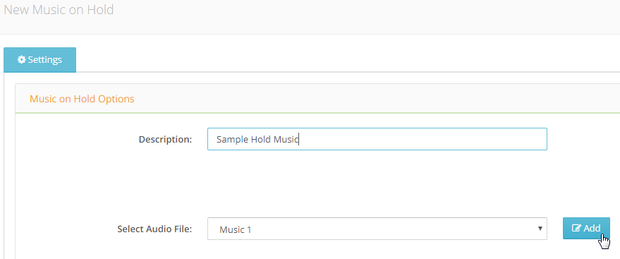Expand the Select Audio File dropdown arrow
The width and height of the screenshot is (620, 259).
[540, 228]
